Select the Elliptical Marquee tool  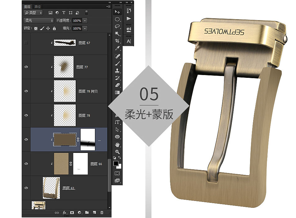tap(117, 19)
